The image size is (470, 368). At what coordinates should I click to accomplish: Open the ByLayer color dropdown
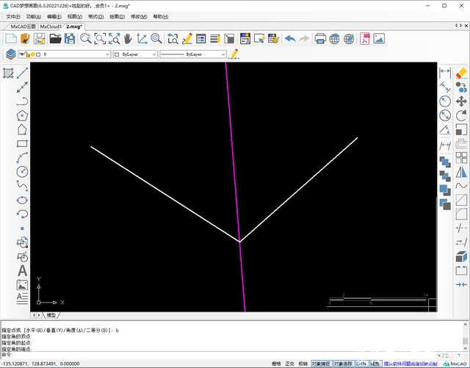click(135, 54)
